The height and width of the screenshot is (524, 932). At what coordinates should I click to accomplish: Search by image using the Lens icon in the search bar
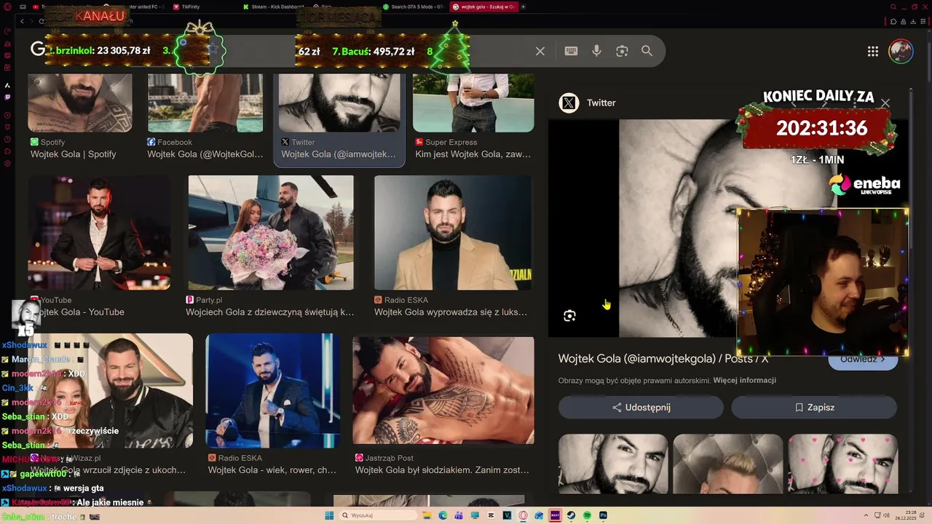(x=622, y=51)
